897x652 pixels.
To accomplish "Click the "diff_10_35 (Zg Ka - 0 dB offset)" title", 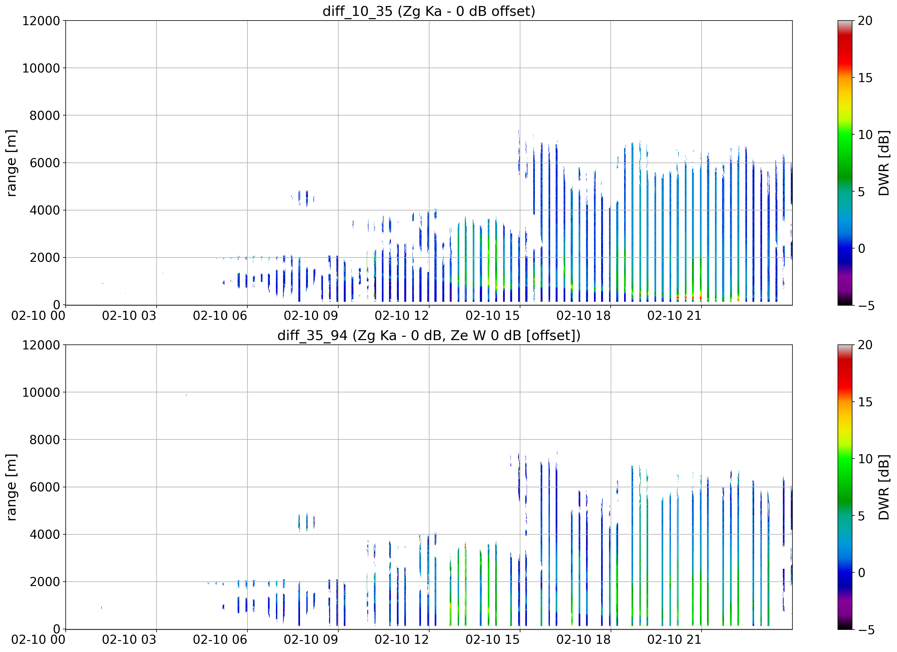I will click(x=429, y=11).
